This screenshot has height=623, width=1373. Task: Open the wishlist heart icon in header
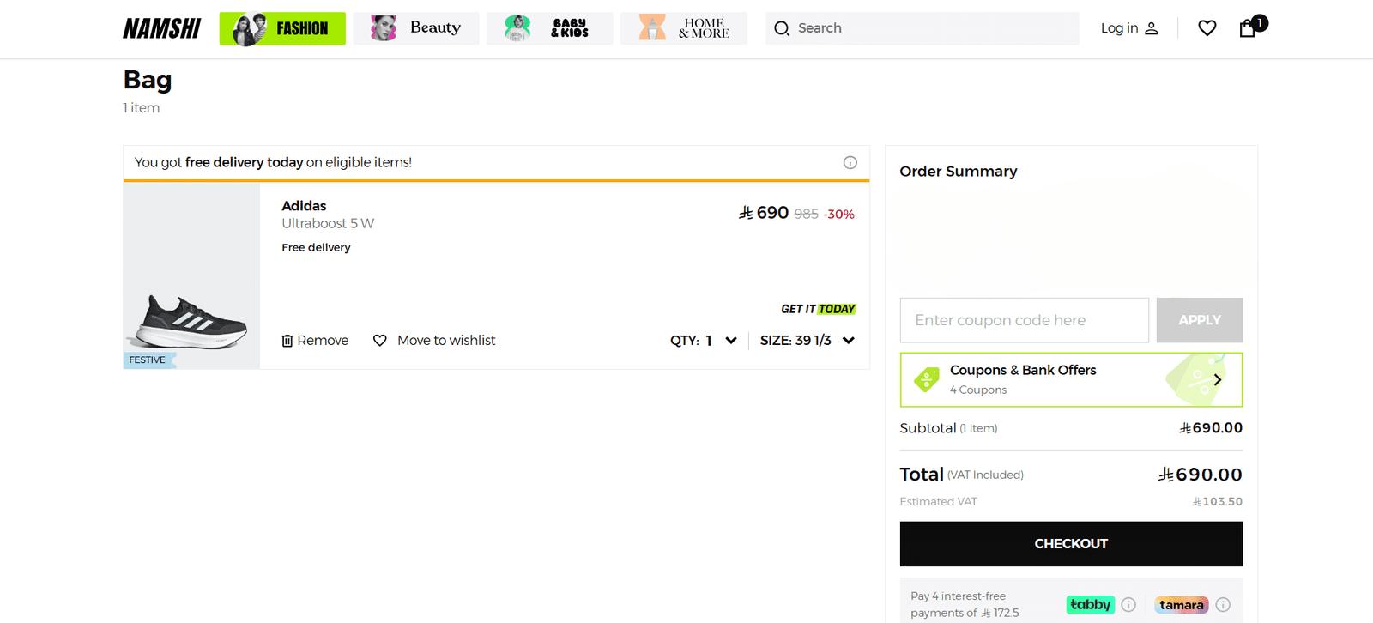pyautogui.click(x=1207, y=28)
